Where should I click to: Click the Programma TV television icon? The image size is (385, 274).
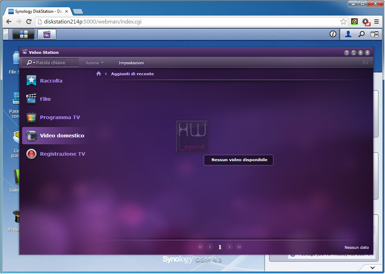[x=31, y=117]
